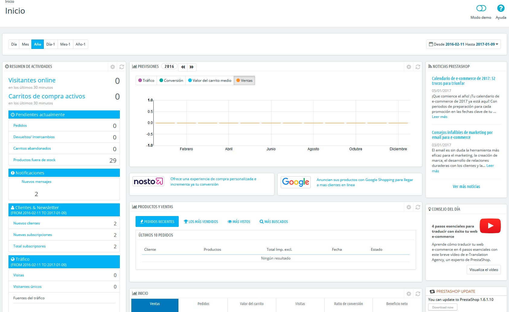Open the Ayuda help icon
Viewport: 509px width, 312px height.
(x=501, y=8)
